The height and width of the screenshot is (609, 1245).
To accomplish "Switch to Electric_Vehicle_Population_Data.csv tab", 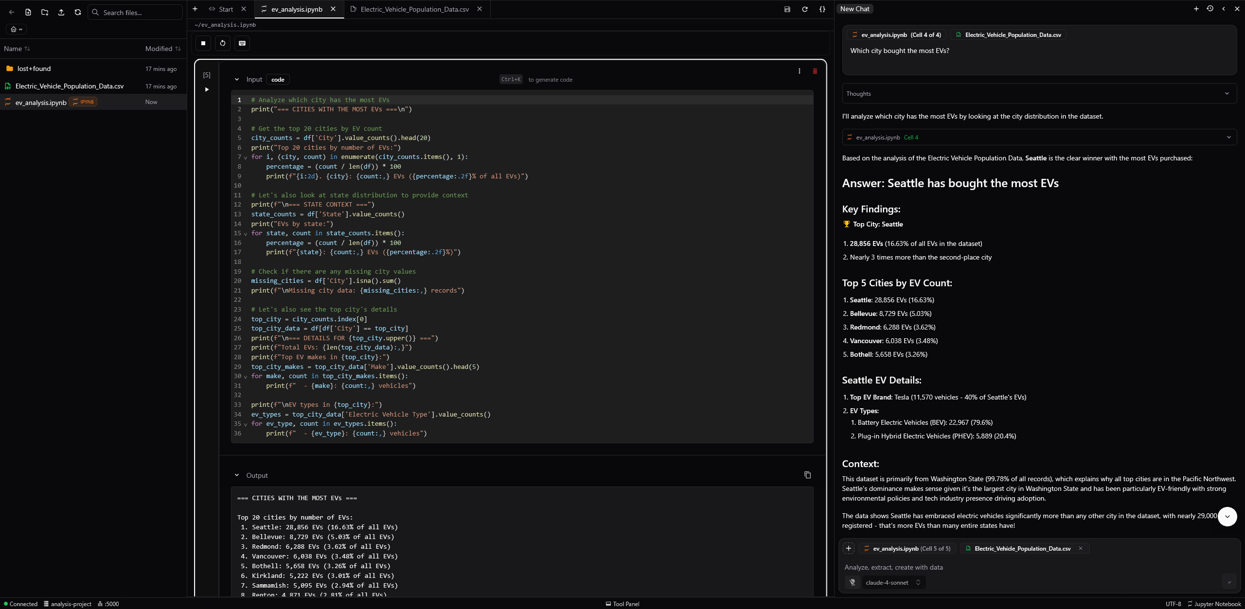I will 414,9.
